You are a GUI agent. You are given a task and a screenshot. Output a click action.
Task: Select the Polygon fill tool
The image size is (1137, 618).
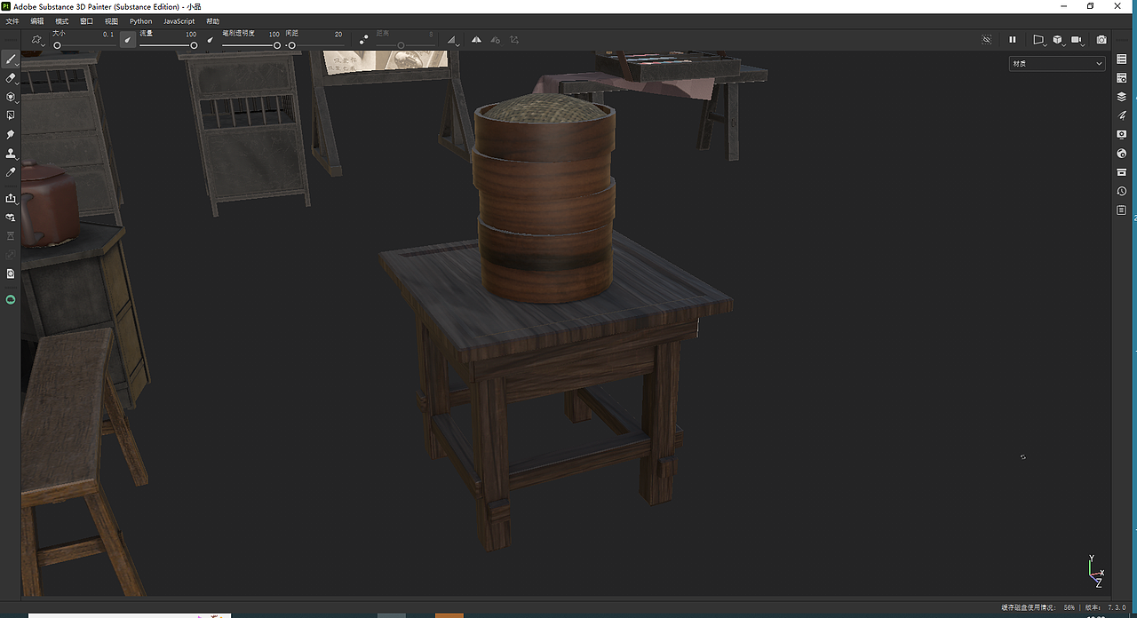tap(11, 115)
